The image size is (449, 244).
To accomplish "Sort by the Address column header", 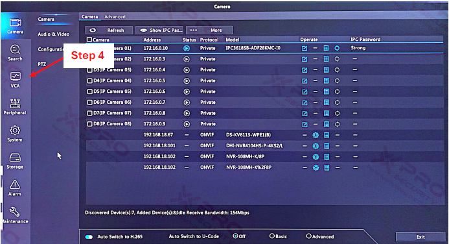I will tap(152, 40).
